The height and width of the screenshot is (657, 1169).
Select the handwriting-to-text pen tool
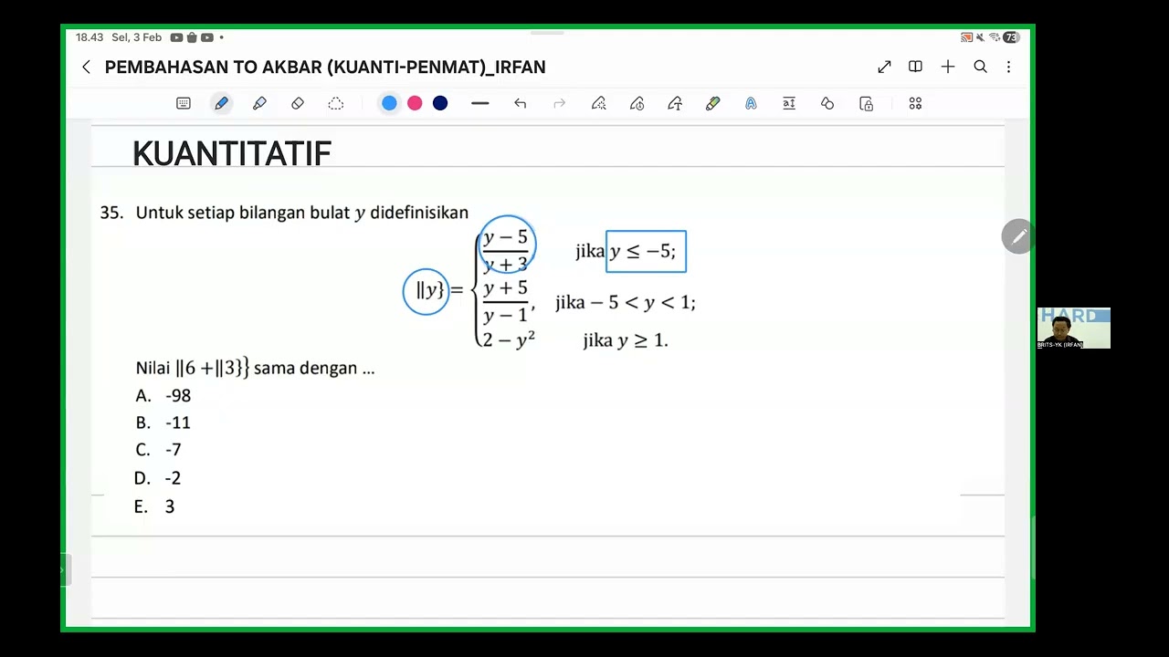[x=675, y=103]
